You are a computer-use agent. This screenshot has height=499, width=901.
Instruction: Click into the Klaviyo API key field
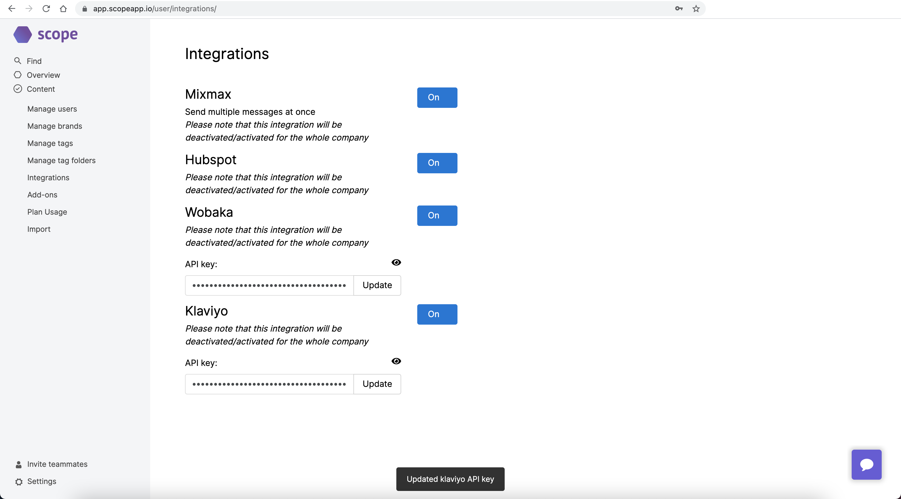(269, 384)
